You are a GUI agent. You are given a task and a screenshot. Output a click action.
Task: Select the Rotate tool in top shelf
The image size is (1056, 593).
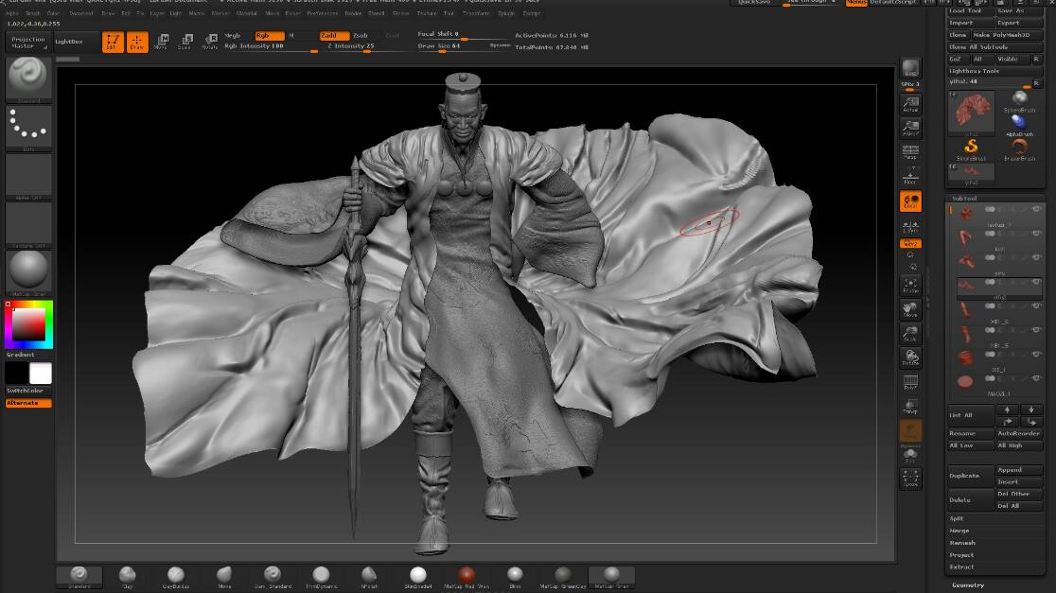tap(209, 42)
